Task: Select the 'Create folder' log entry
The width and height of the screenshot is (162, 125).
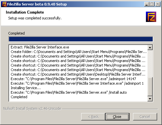Action: [79, 52]
